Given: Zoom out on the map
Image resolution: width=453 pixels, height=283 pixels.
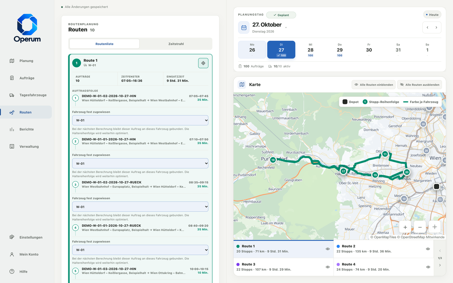Looking at the screenshot, I should click(x=420, y=227).
